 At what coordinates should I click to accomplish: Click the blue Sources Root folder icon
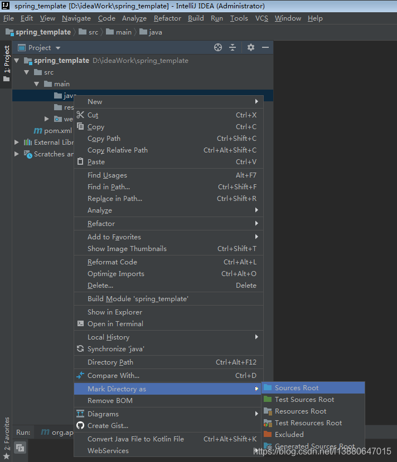[x=268, y=387]
